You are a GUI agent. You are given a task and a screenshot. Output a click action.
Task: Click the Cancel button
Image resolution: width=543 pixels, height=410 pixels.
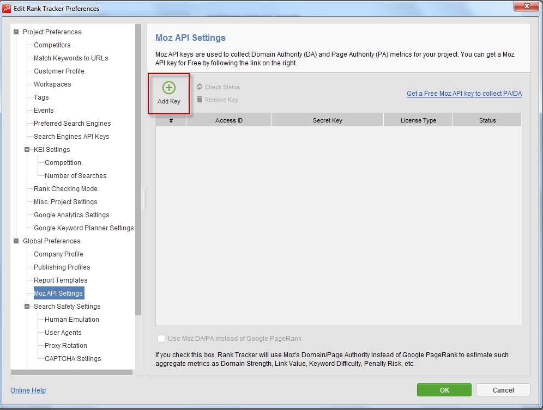coord(503,390)
